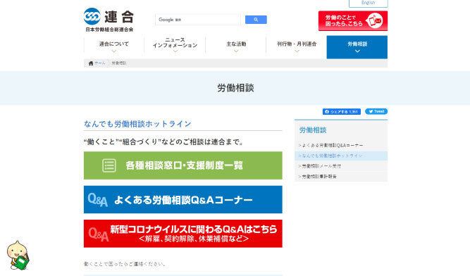Click the green 各種相談窓口・支援制度一覧 banner

click(x=183, y=165)
